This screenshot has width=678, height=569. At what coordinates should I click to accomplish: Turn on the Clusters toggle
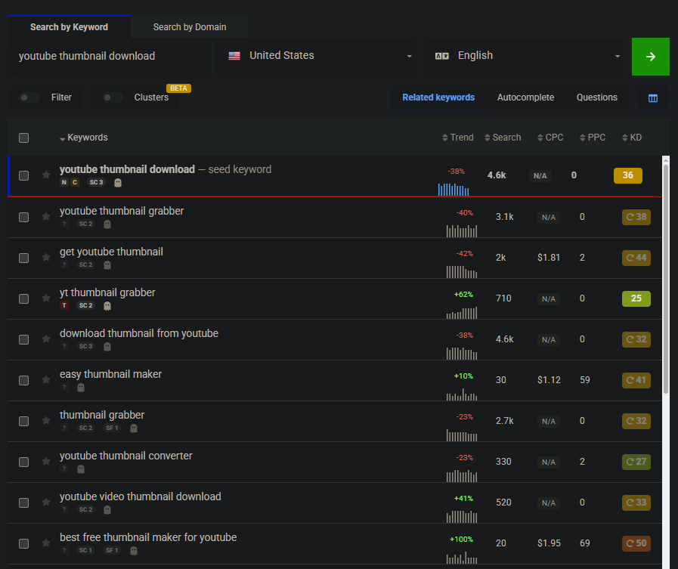tap(113, 97)
